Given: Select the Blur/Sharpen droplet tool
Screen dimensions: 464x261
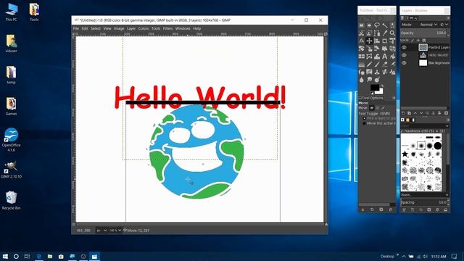Looking at the screenshot, I should (362, 80).
